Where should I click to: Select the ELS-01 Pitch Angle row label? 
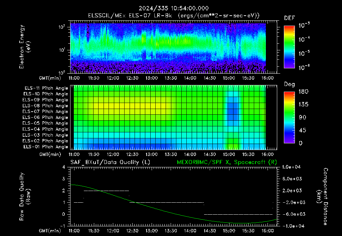click(x=46, y=147)
